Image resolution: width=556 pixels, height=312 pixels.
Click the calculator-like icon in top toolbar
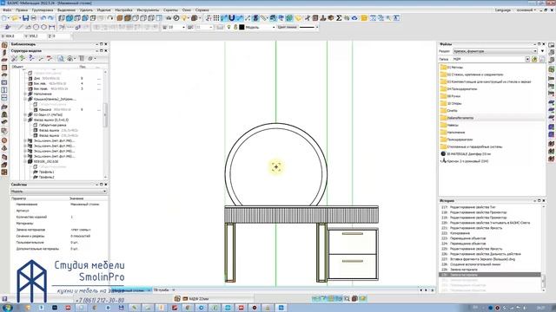314,17
